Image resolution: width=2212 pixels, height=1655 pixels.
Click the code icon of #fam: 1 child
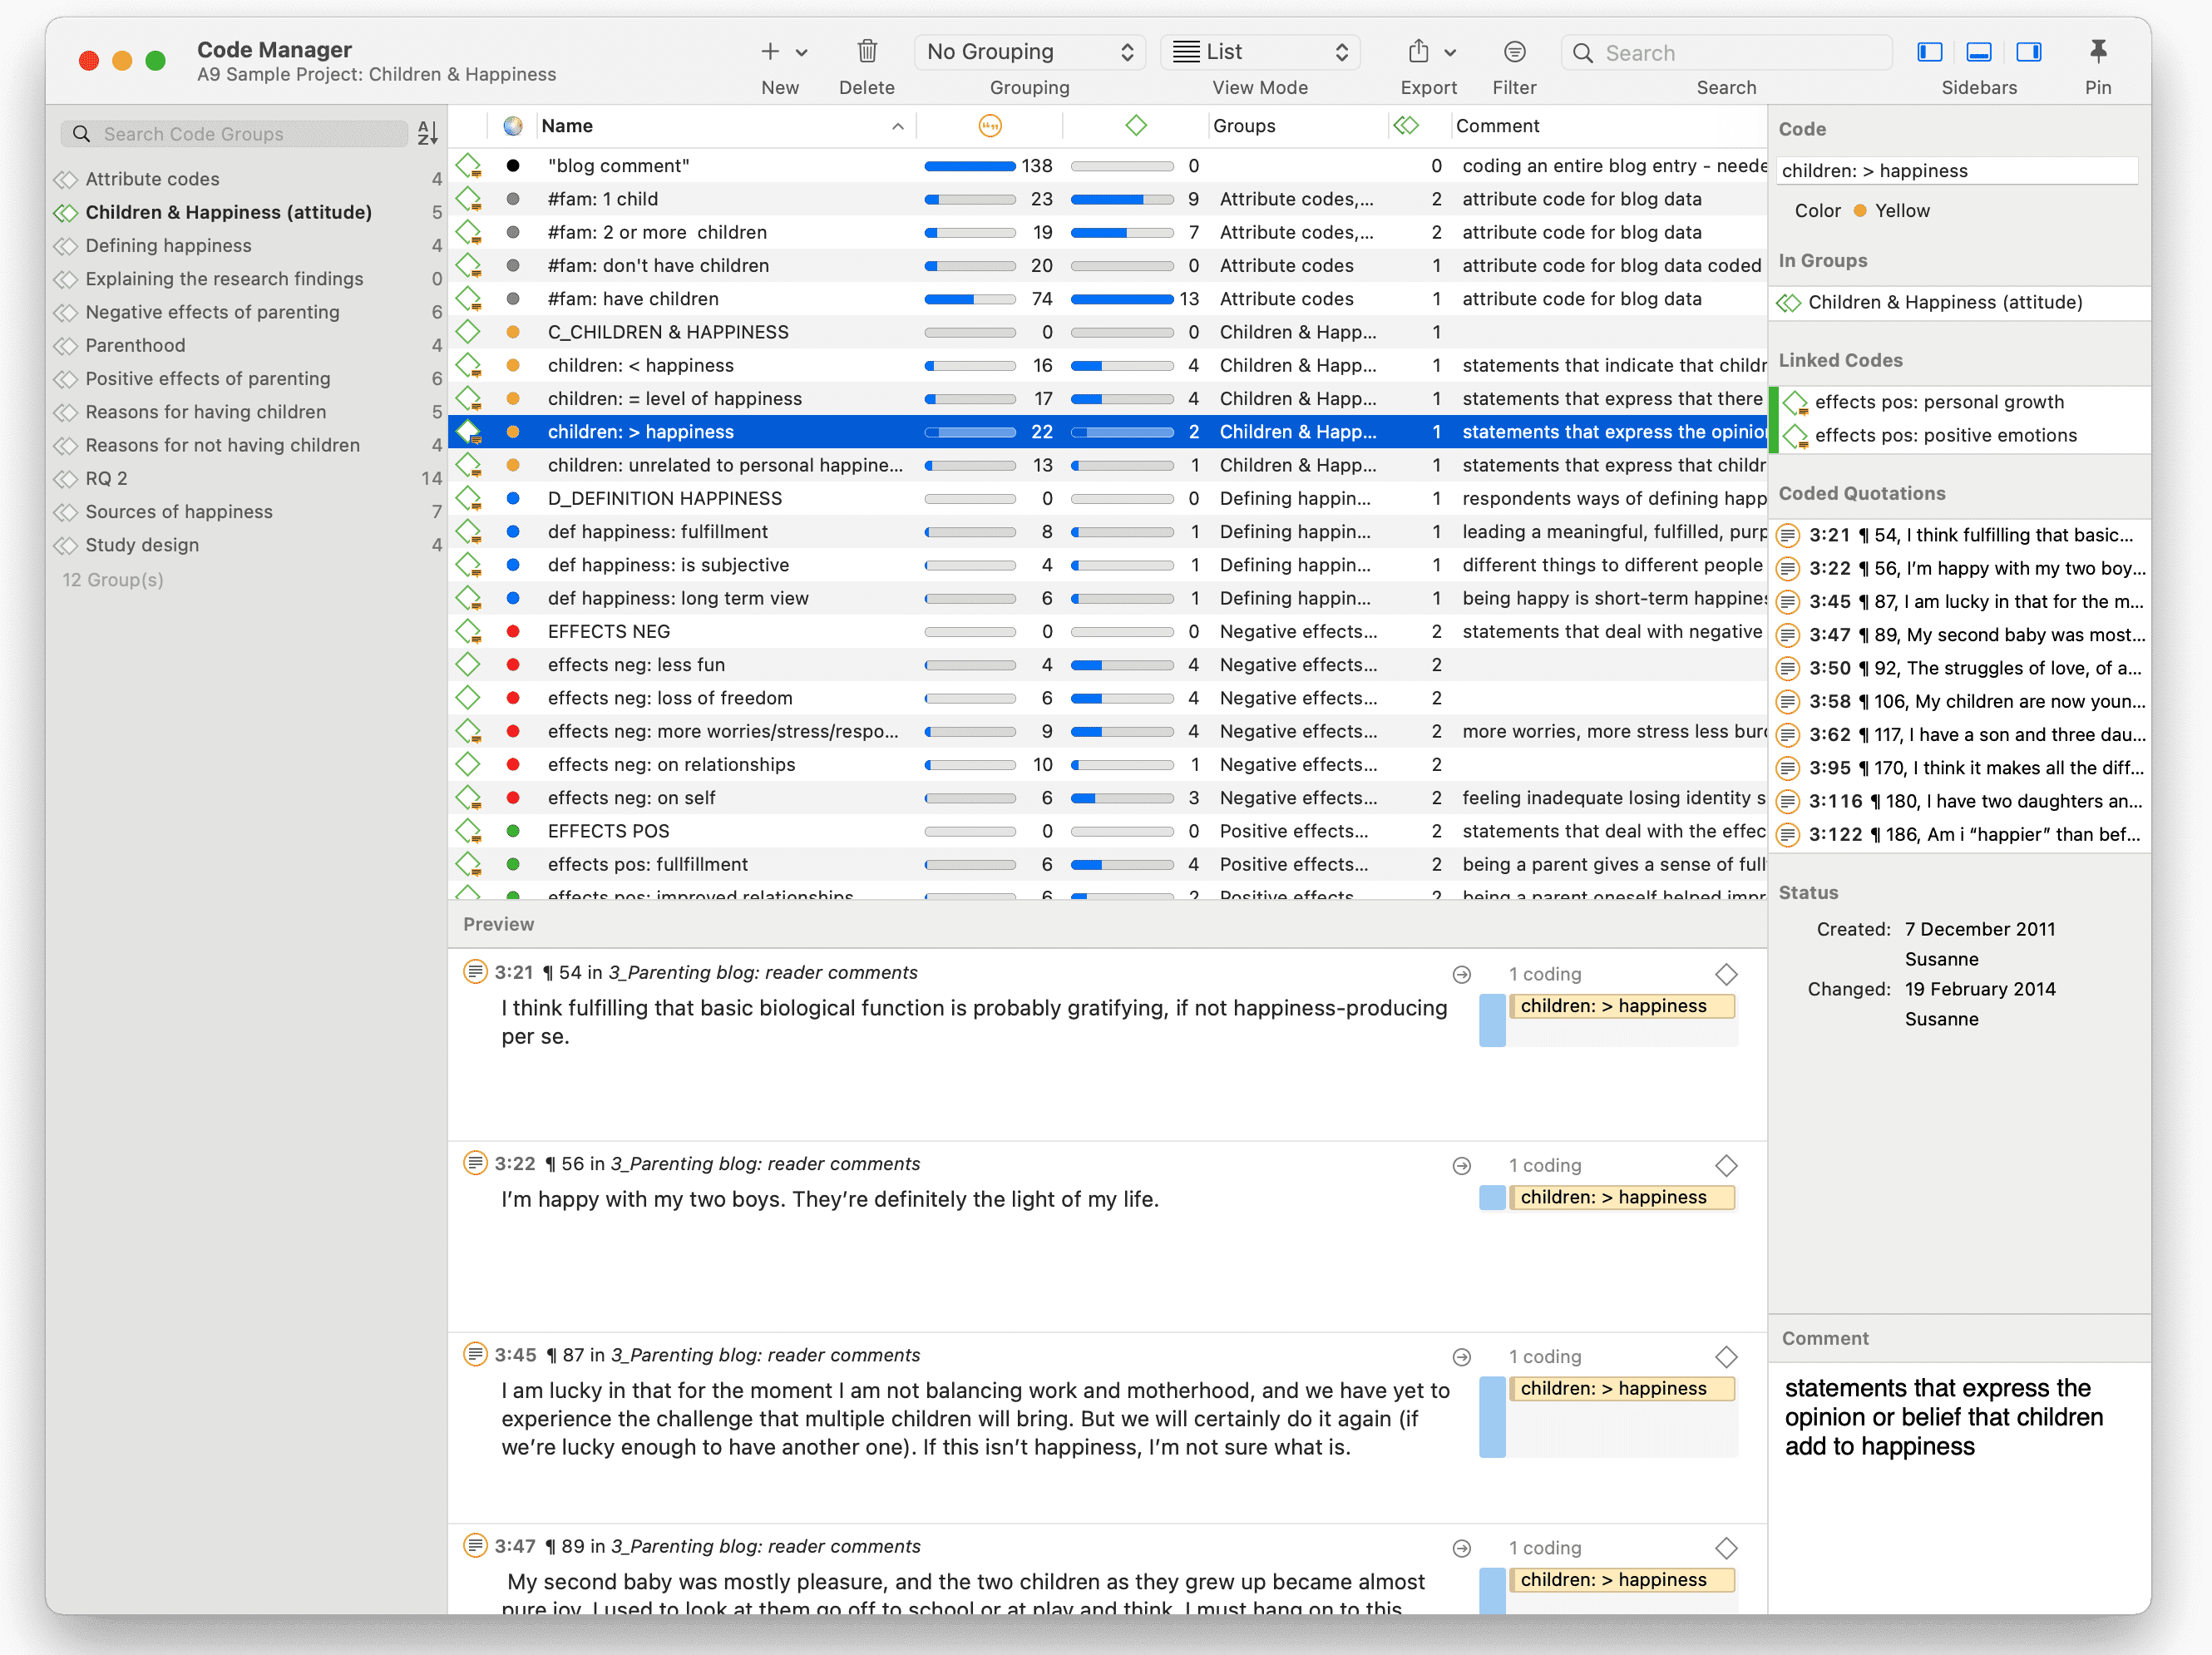pyautogui.click(x=469, y=199)
